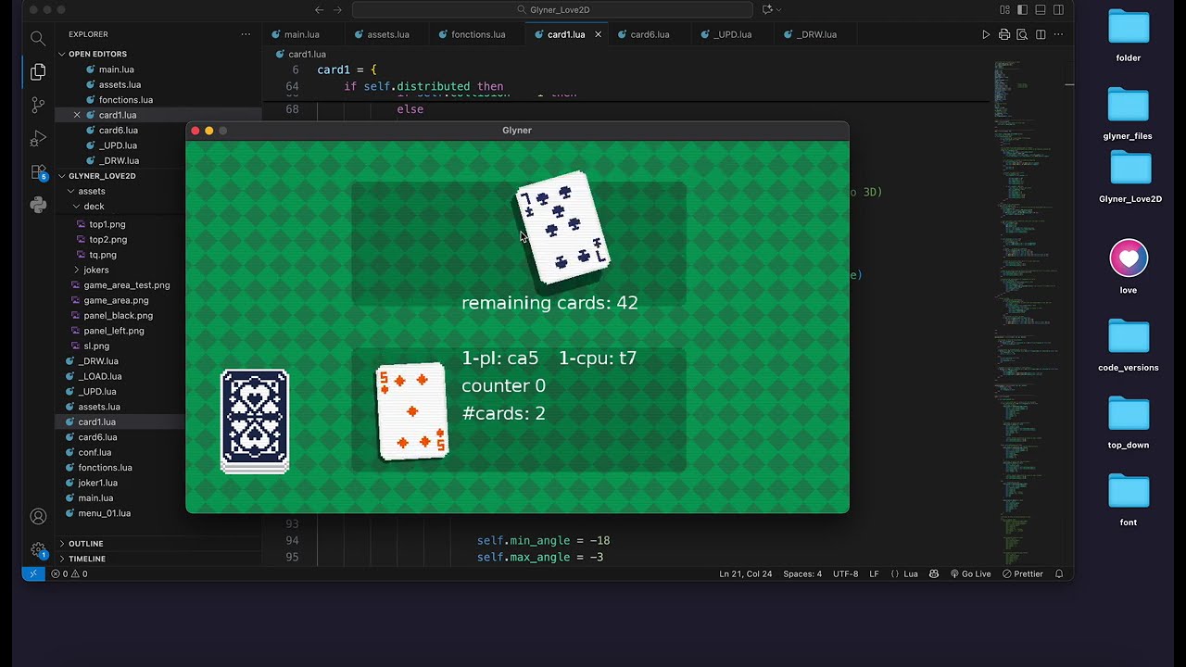Click the 5 of diamonds card
This screenshot has width=1186, height=667.
(x=412, y=412)
